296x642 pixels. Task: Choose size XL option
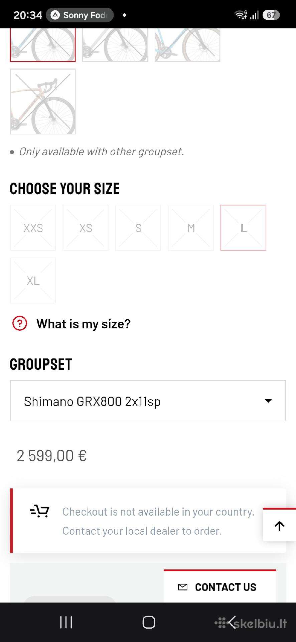point(33,280)
